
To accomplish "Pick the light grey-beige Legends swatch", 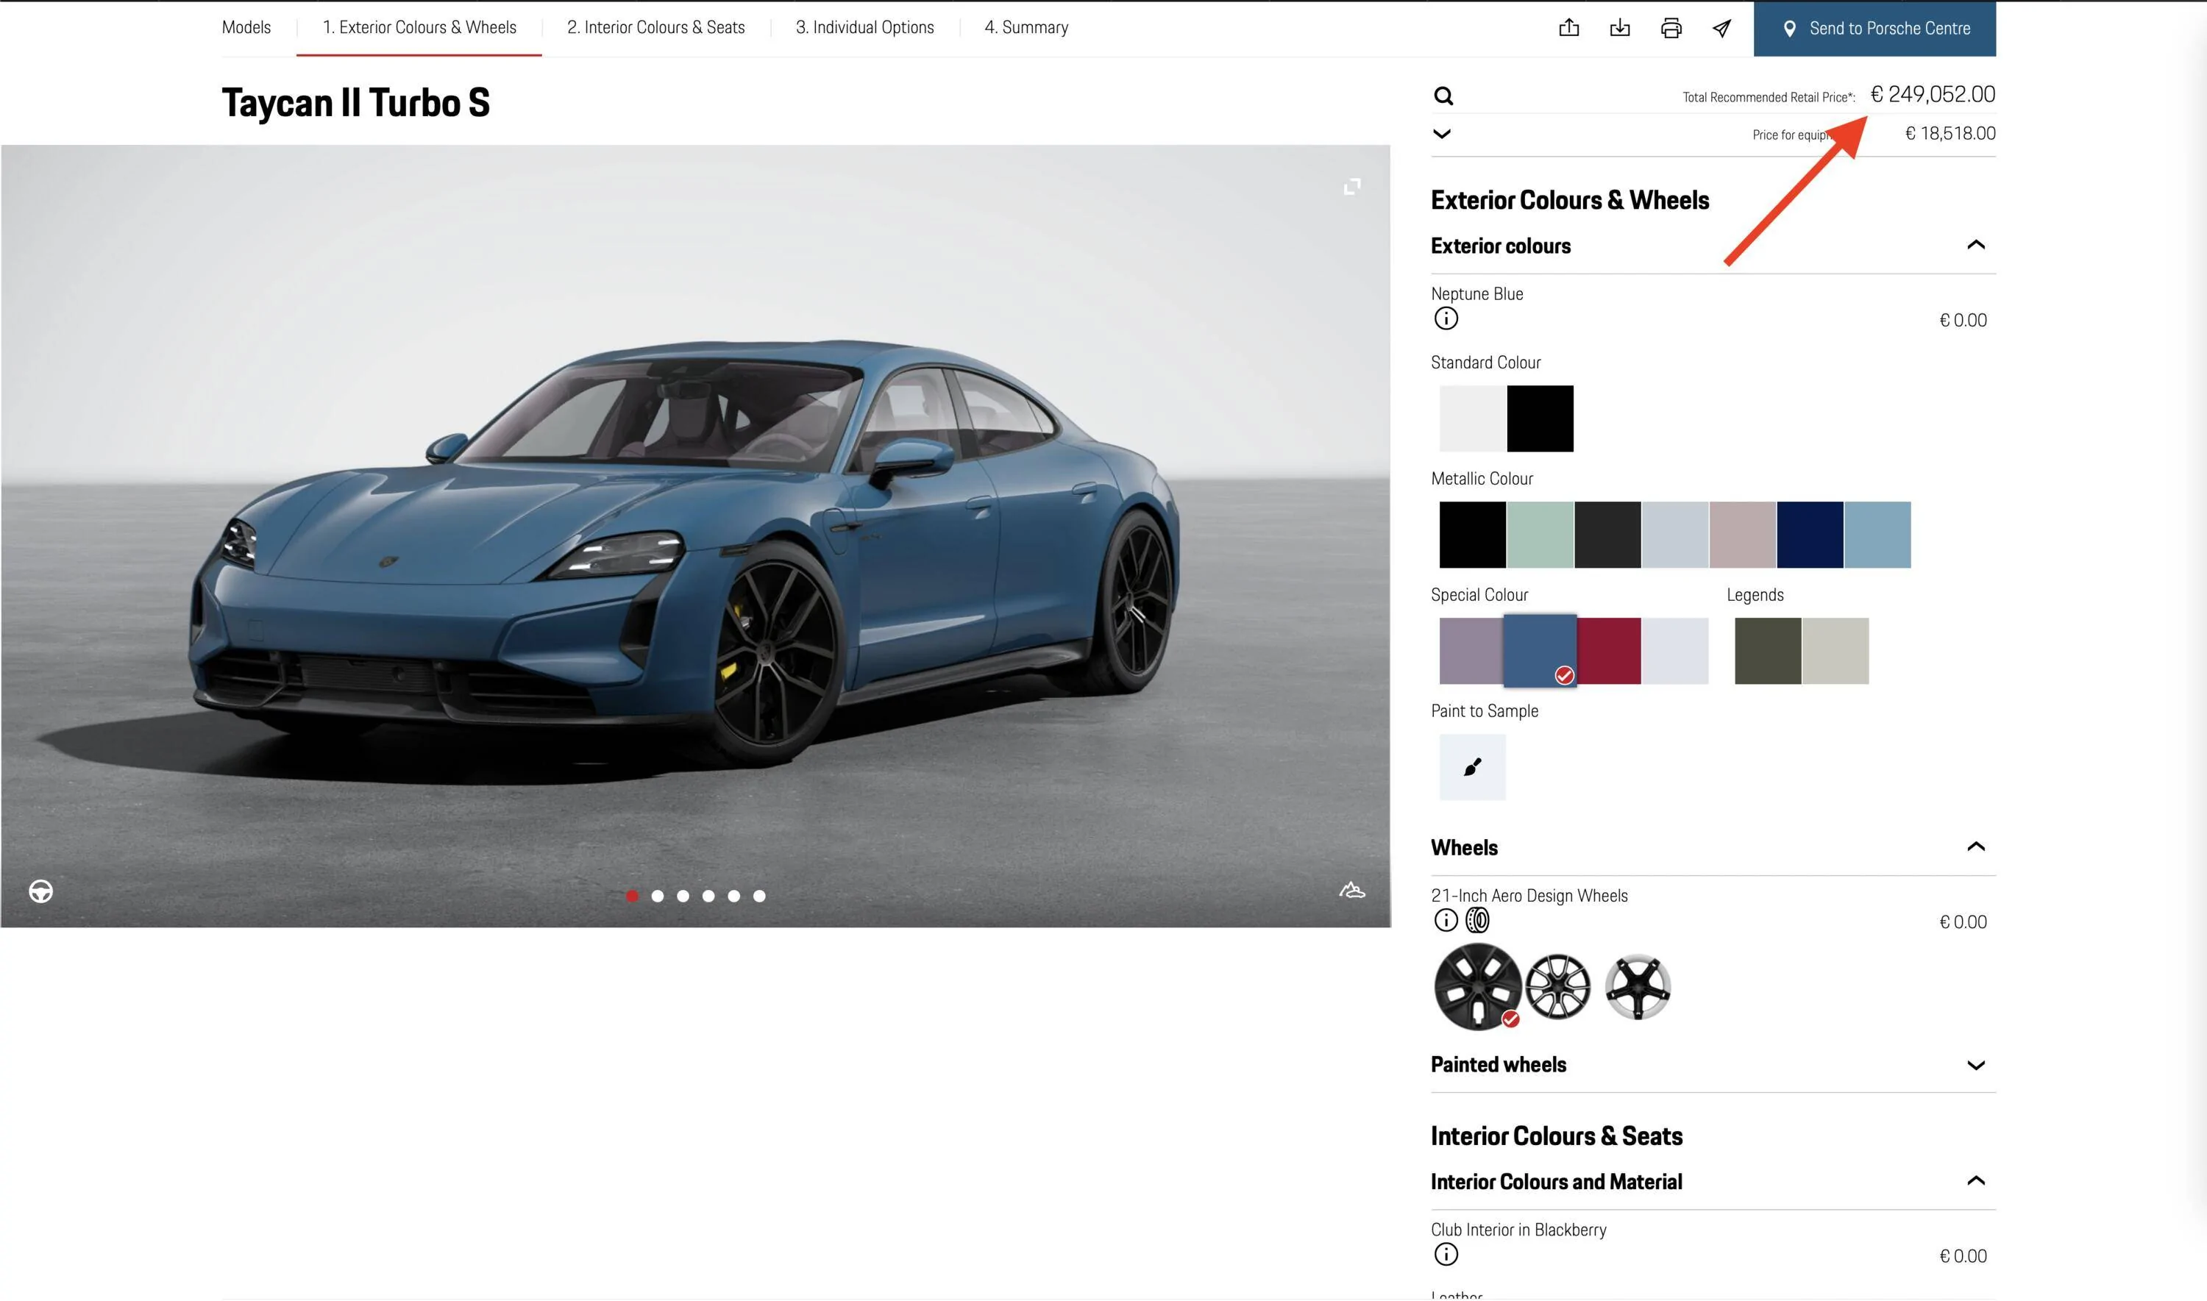I will click(x=1836, y=650).
